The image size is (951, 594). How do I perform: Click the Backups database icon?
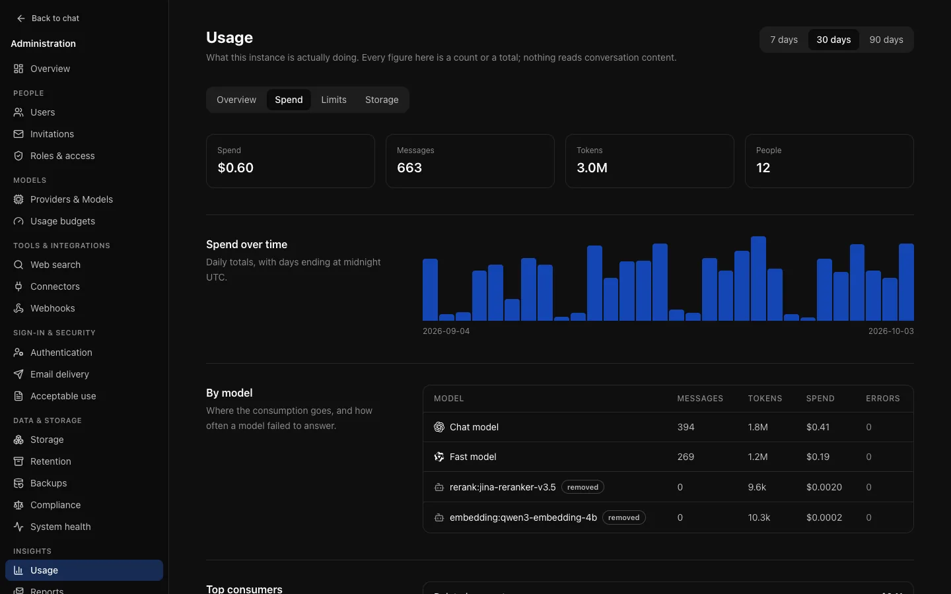pyautogui.click(x=18, y=483)
